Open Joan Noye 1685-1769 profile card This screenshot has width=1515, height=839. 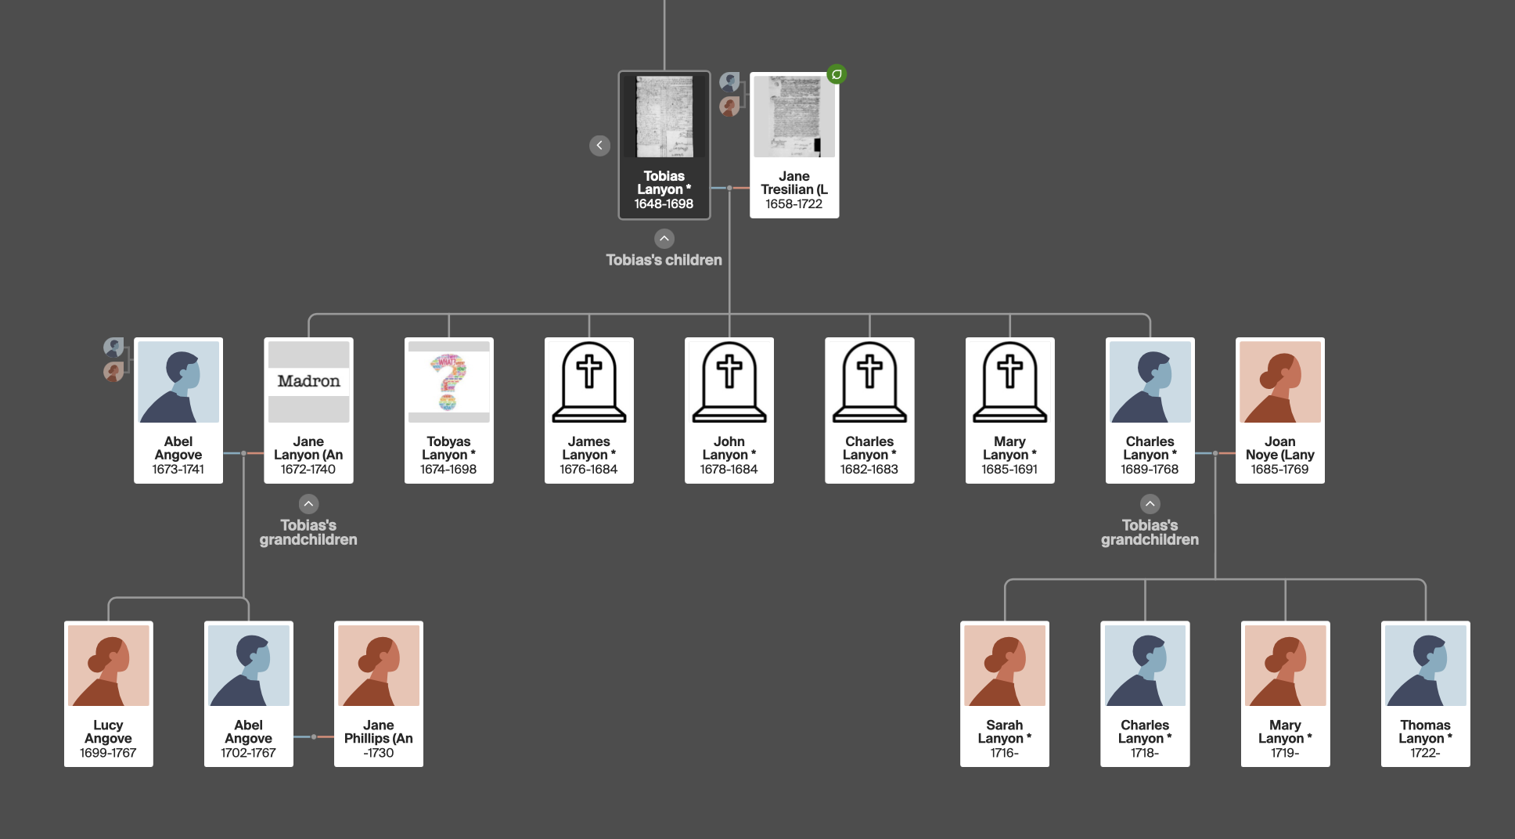pyautogui.click(x=1279, y=410)
